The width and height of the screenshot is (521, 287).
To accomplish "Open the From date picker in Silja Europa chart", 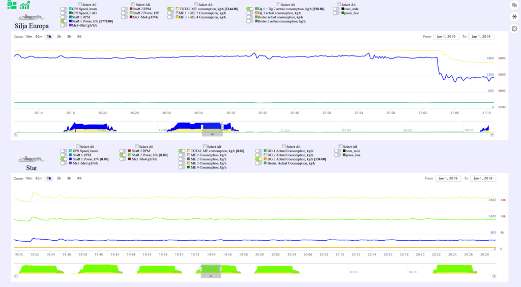I will pos(445,37).
